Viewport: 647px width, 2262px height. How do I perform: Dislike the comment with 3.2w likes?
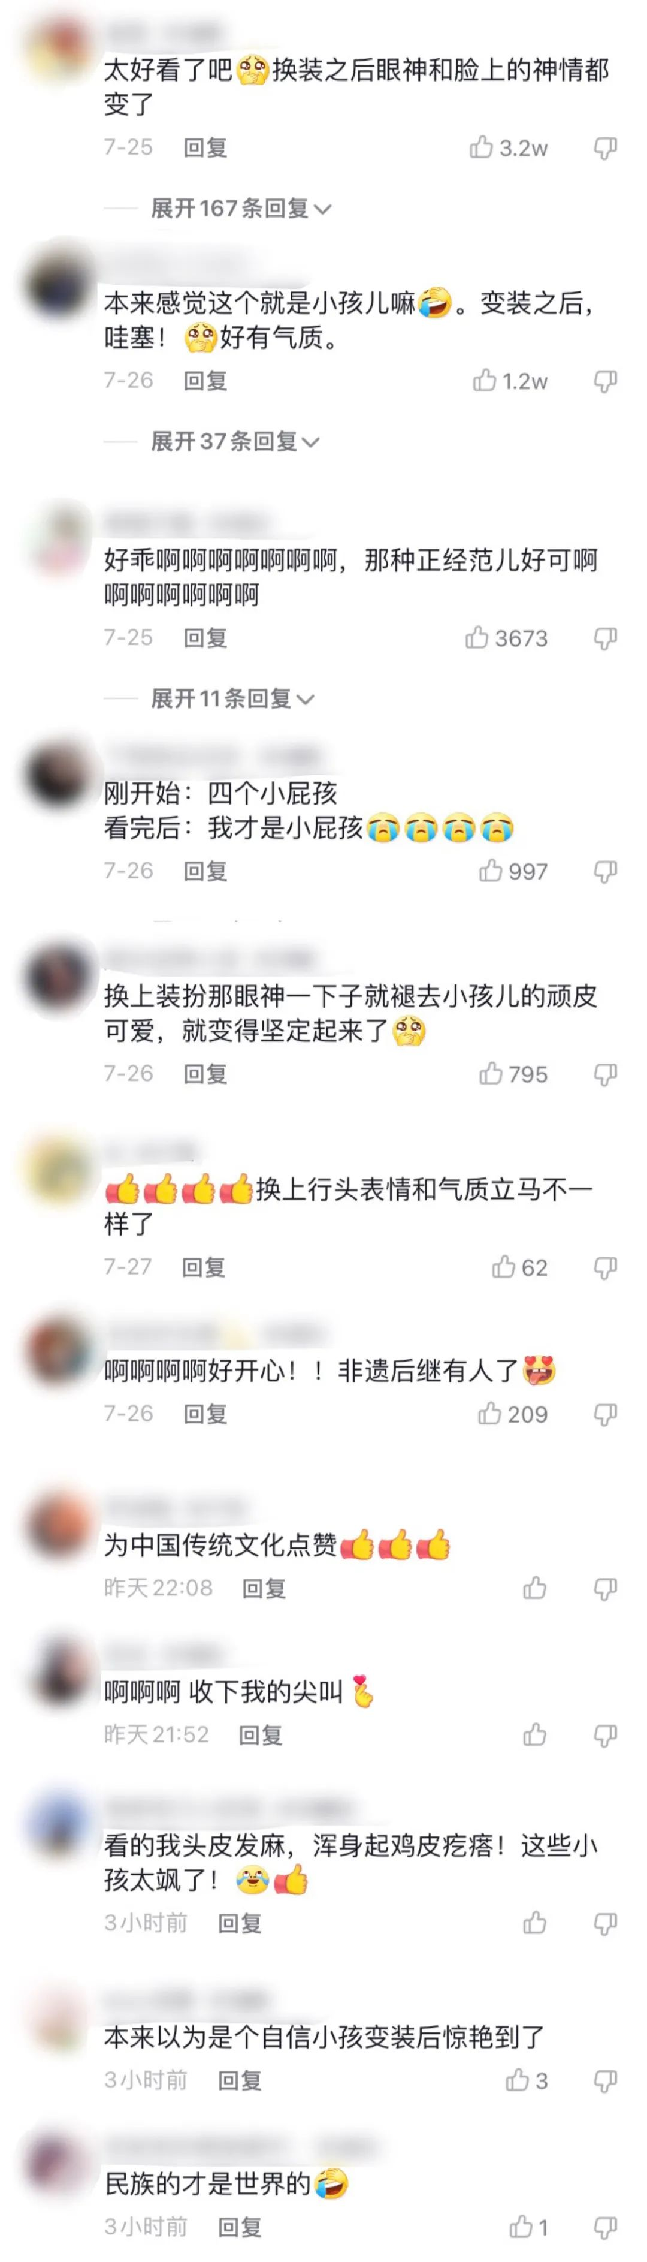[x=605, y=147]
